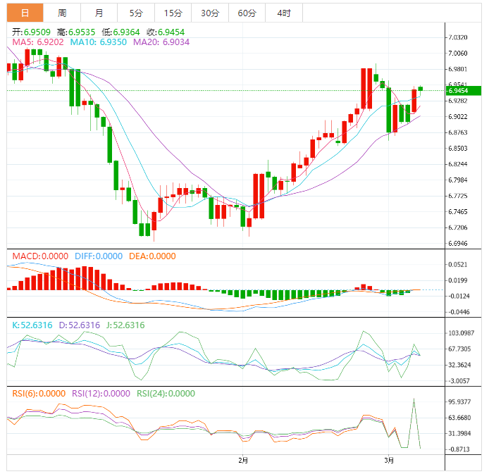Click the 2月 time axis marker
Viewport: 489px width, 474px height.
click(x=243, y=461)
